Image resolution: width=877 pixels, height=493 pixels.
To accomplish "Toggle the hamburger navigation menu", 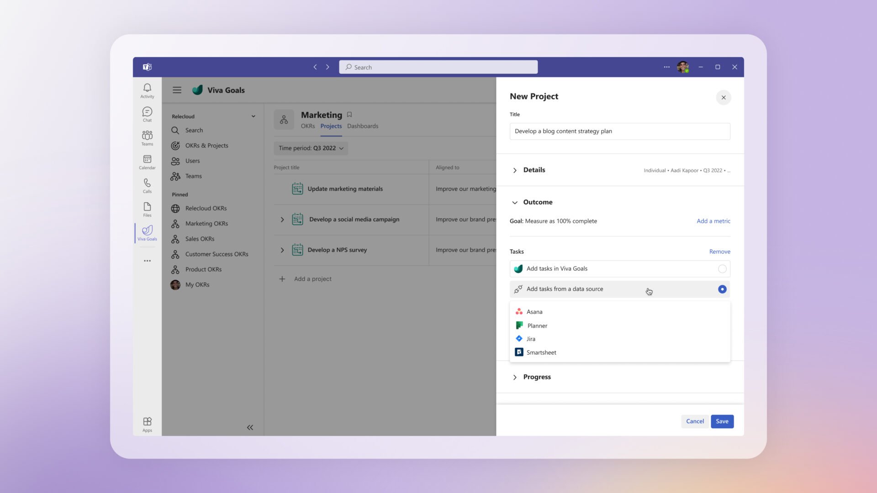I will coord(177,90).
